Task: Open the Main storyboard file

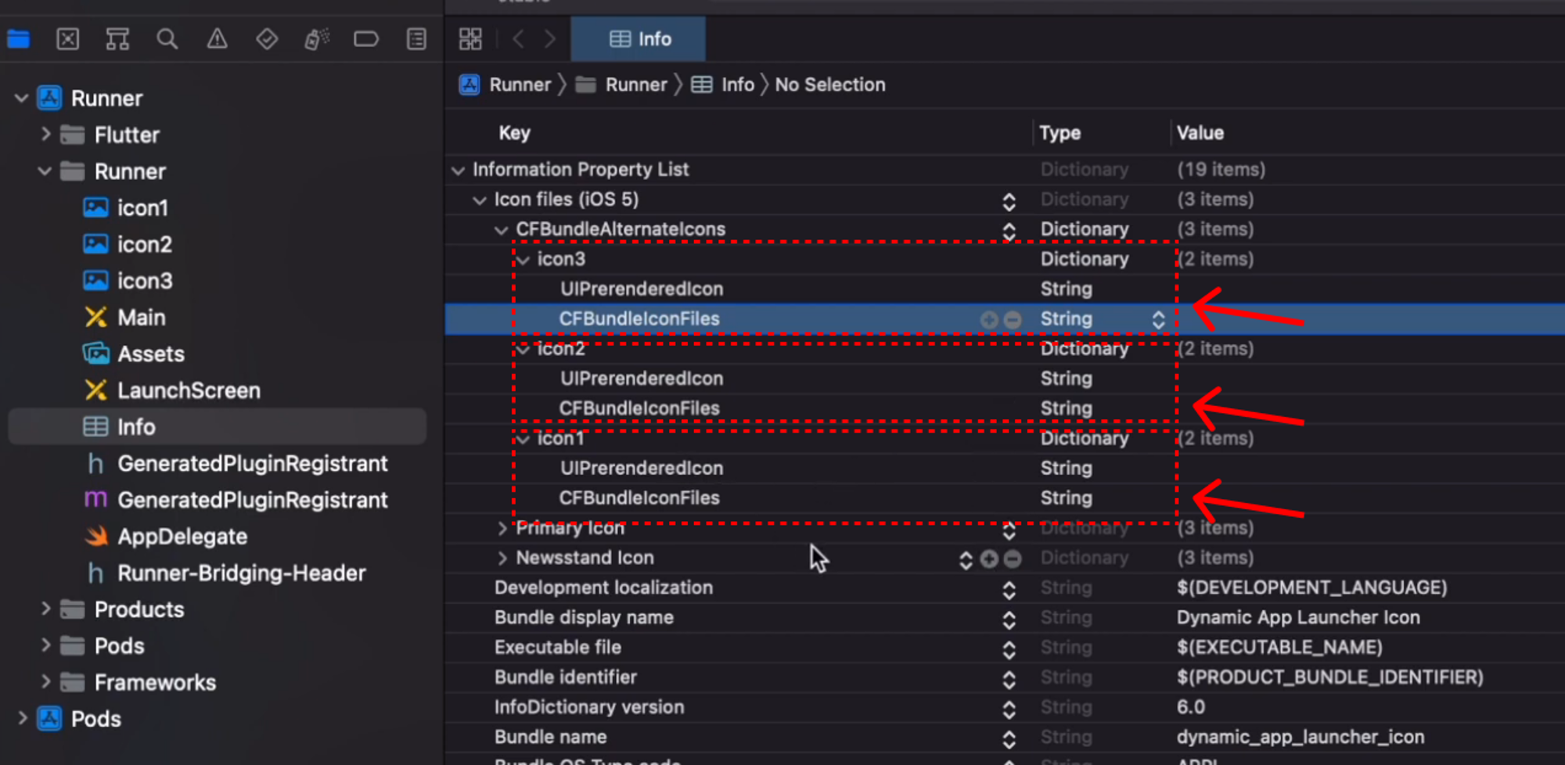Action: coord(125,318)
